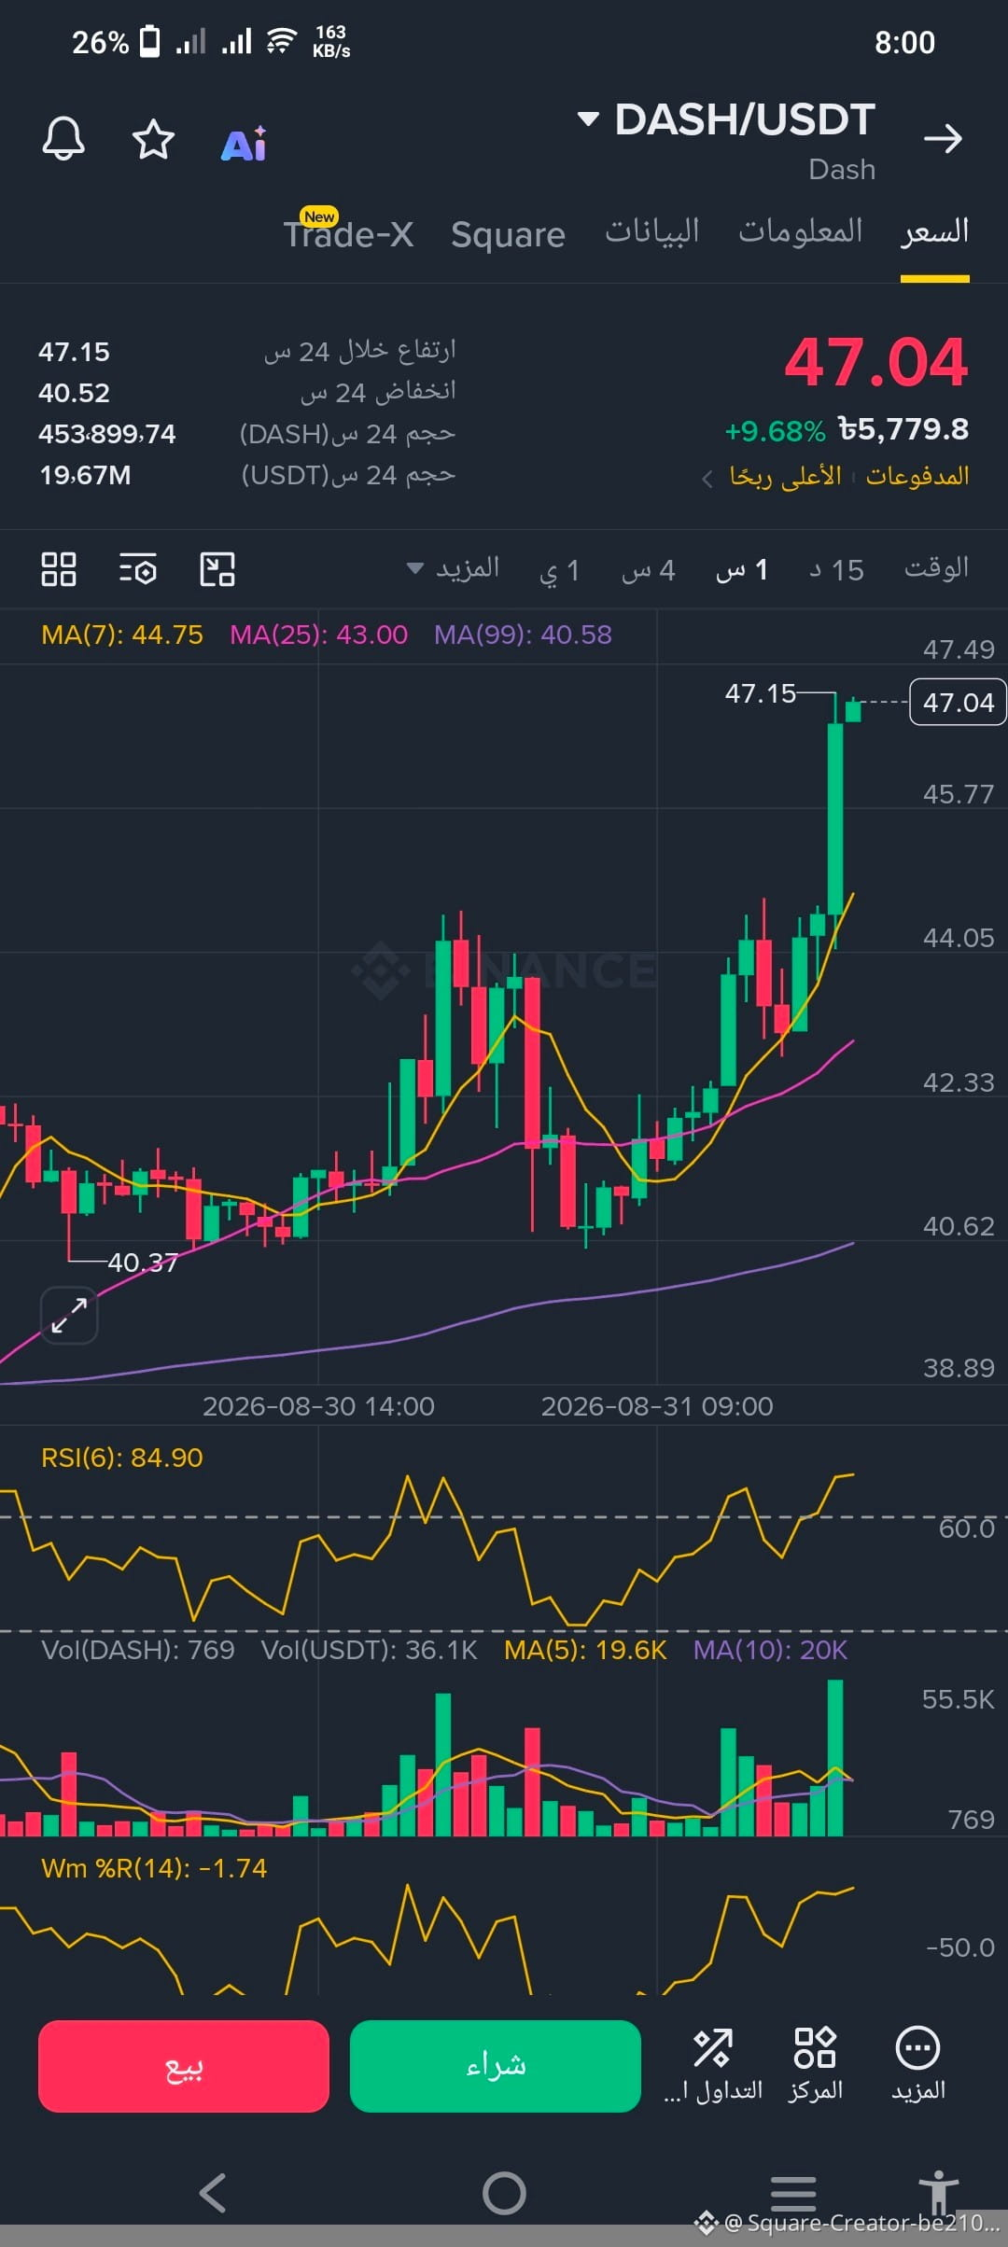1008x2247 pixels.
Task: Tap the price alert bell icon
Action: [63, 140]
